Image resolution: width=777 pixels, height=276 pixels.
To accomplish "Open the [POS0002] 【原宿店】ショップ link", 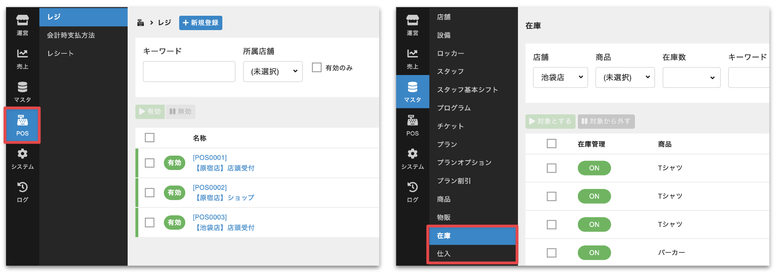I will (x=224, y=193).
